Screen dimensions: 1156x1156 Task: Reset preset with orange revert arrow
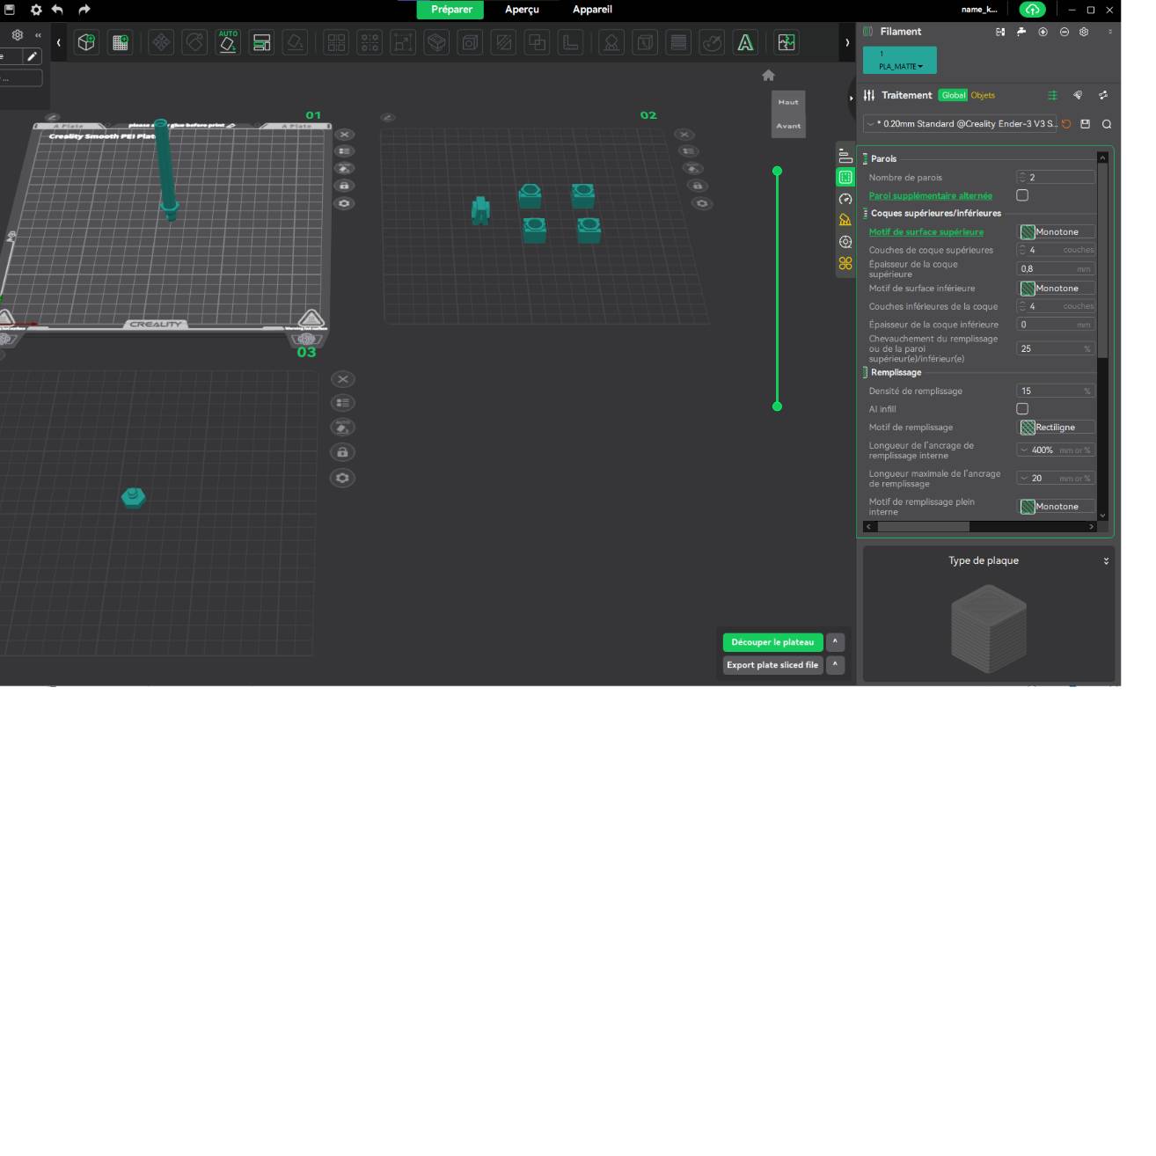pos(1066,124)
